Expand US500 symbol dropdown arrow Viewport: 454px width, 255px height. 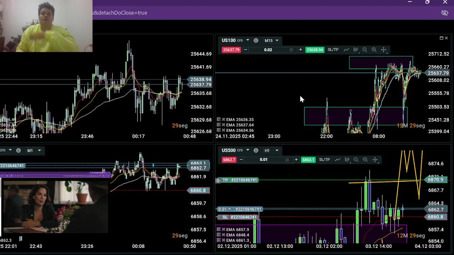[247, 150]
